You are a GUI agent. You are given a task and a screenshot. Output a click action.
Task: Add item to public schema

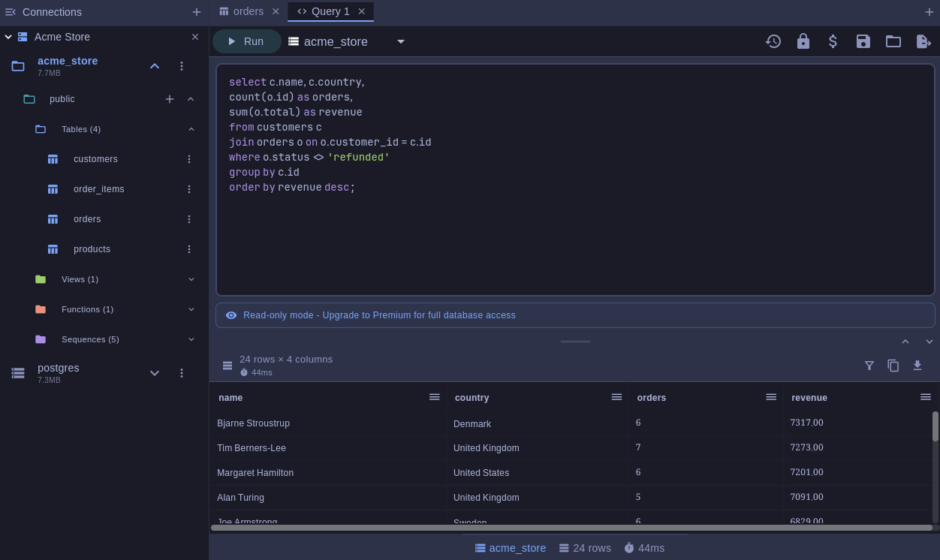(x=170, y=99)
